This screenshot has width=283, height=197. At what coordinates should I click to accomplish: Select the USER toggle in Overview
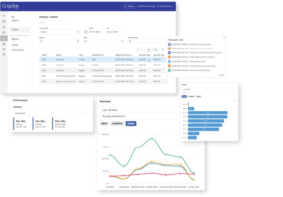104,124
